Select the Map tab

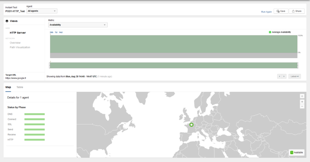click(8, 87)
